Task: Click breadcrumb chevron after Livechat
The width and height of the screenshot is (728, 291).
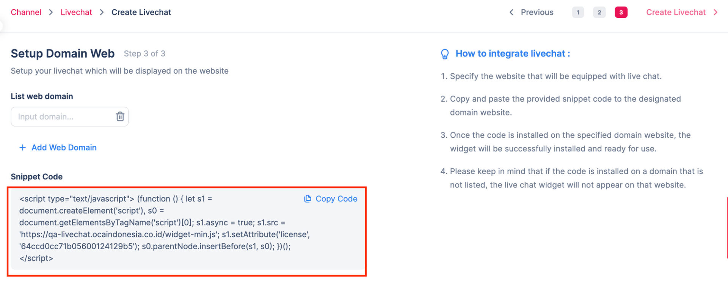Action: [x=102, y=13]
